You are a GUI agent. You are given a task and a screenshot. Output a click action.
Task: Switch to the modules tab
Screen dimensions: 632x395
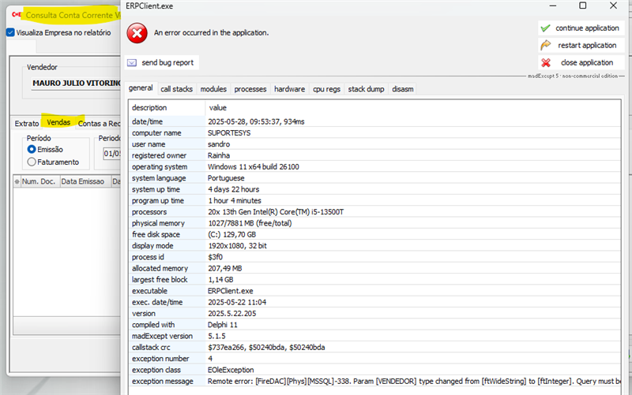(x=213, y=89)
